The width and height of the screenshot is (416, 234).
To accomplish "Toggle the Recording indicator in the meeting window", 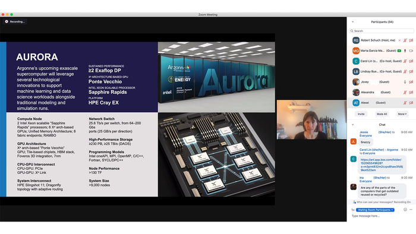I will point(15,21).
